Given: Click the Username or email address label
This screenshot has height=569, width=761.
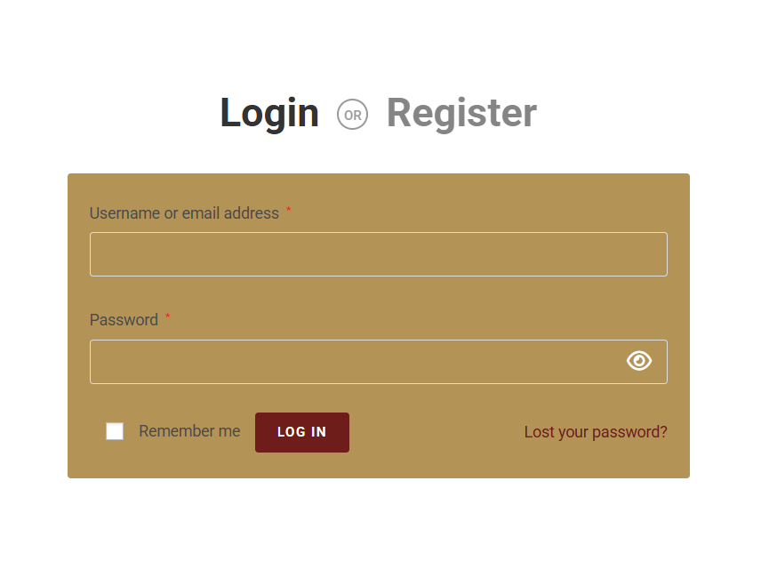Looking at the screenshot, I should [x=184, y=213].
